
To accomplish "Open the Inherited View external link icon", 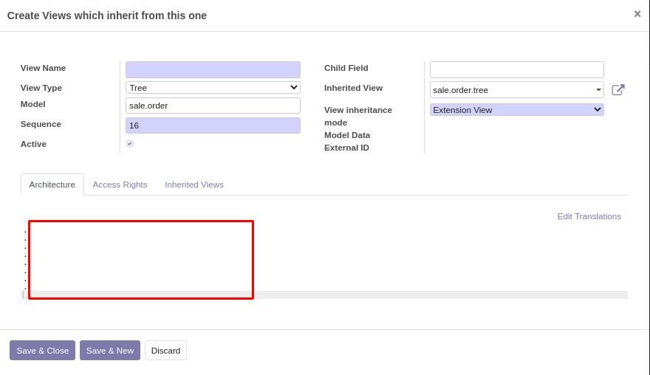I will (x=617, y=90).
